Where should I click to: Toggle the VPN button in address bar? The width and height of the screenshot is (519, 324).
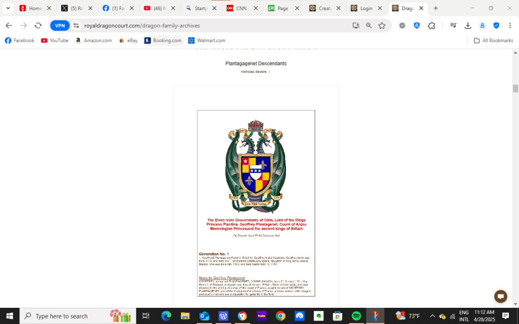(60, 26)
